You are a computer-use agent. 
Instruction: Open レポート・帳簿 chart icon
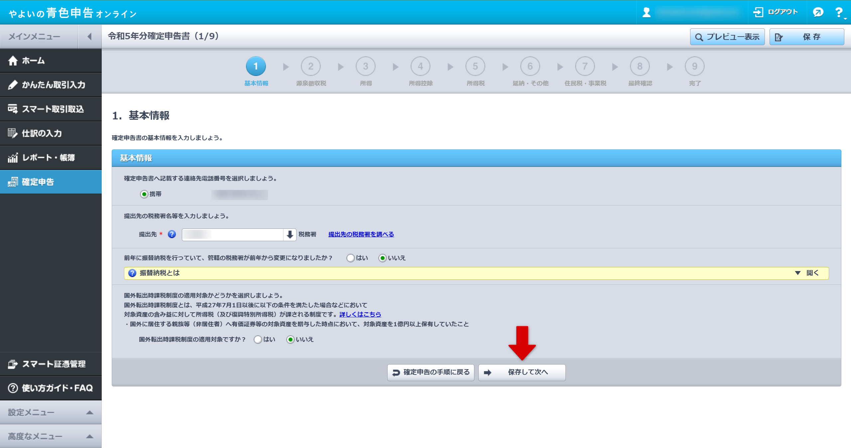13,158
